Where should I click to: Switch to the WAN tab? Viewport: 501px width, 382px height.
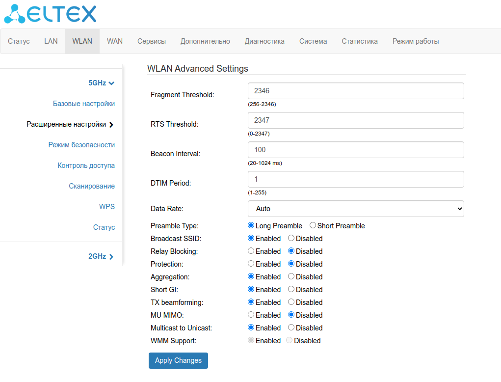(115, 41)
